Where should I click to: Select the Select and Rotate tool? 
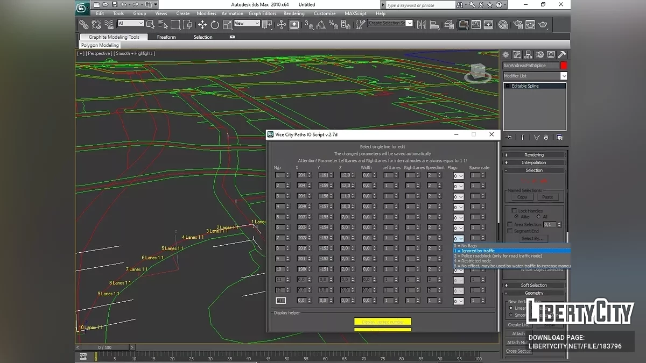click(215, 24)
